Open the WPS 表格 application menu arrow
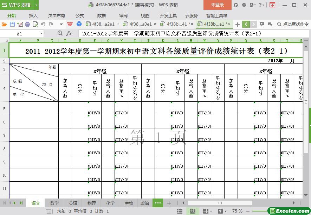 pos(36,5)
